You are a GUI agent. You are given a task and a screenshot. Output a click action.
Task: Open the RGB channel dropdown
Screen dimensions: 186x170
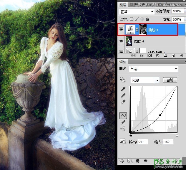tap(145, 80)
